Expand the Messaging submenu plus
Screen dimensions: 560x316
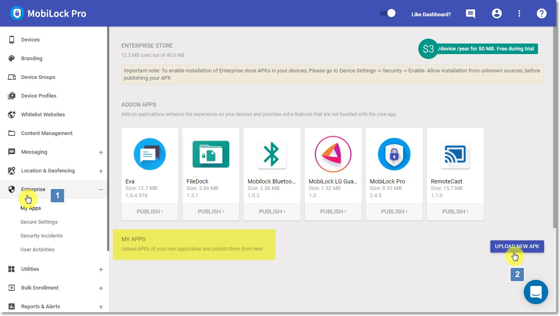coord(101,153)
